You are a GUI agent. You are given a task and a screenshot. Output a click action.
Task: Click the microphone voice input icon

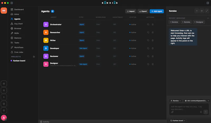tap(201, 112)
